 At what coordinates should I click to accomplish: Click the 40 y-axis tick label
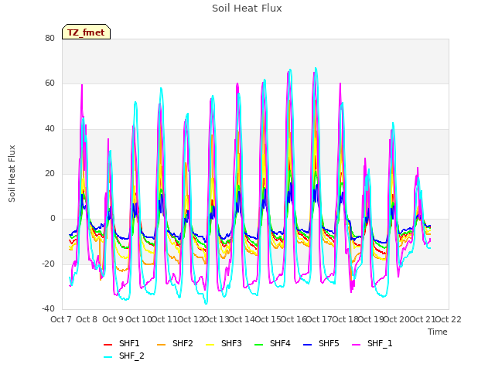click(49, 128)
